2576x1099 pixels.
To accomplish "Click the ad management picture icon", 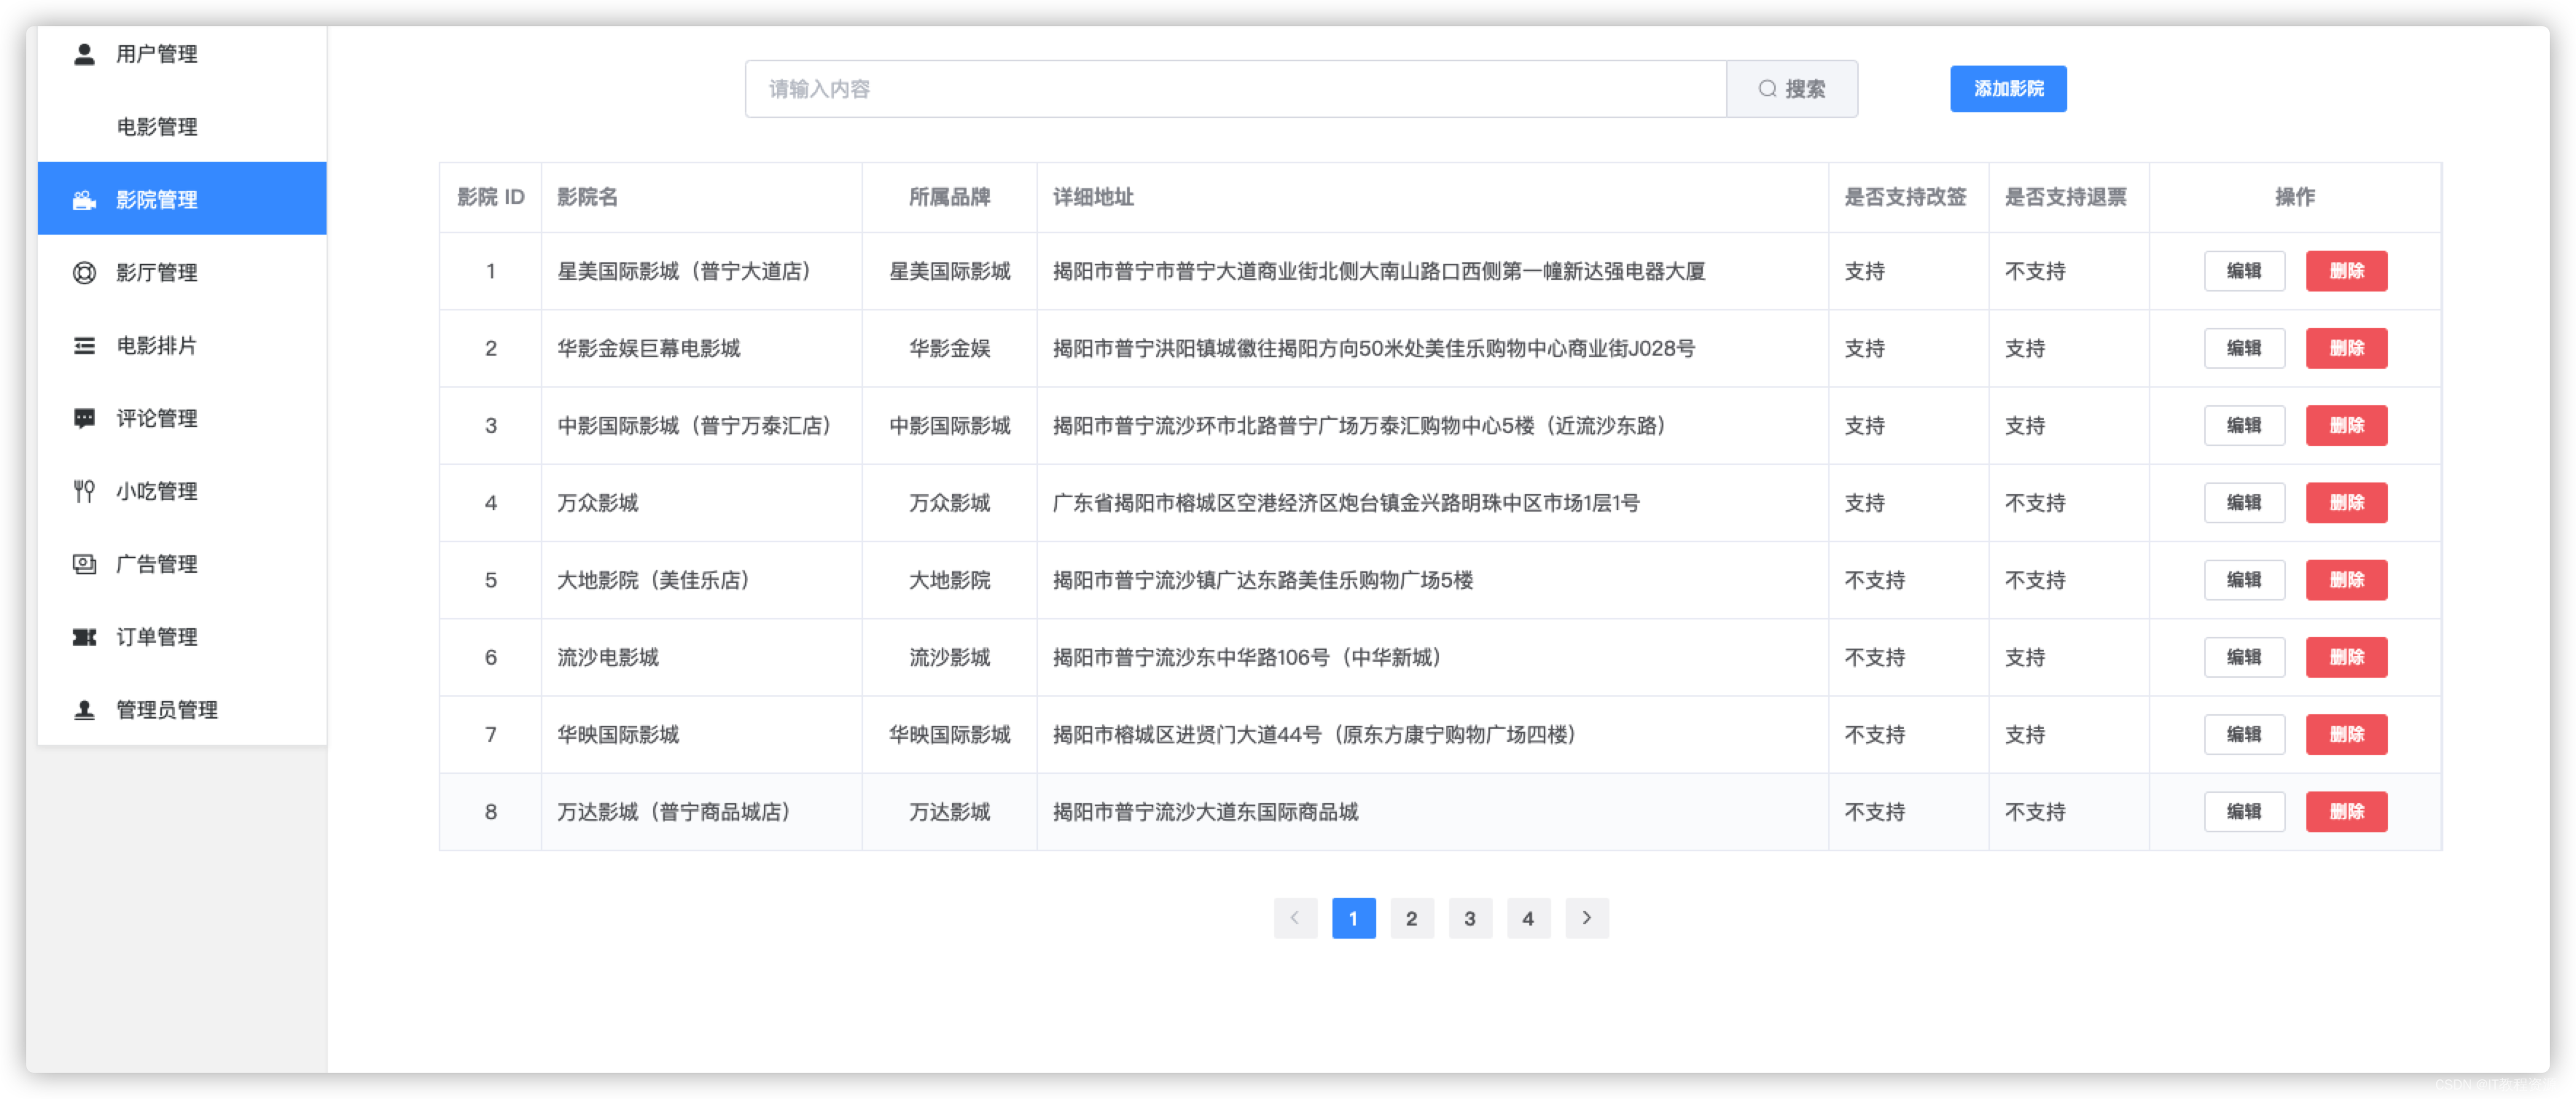I will point(84,564).
